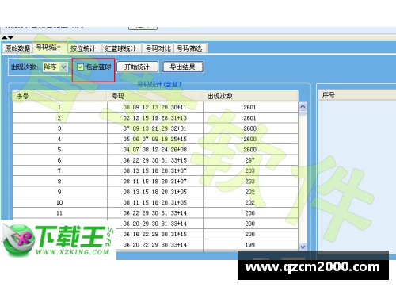Toggle the 包含蓝球 checkbox
This screenshot has height=287, width=396.
81,67
